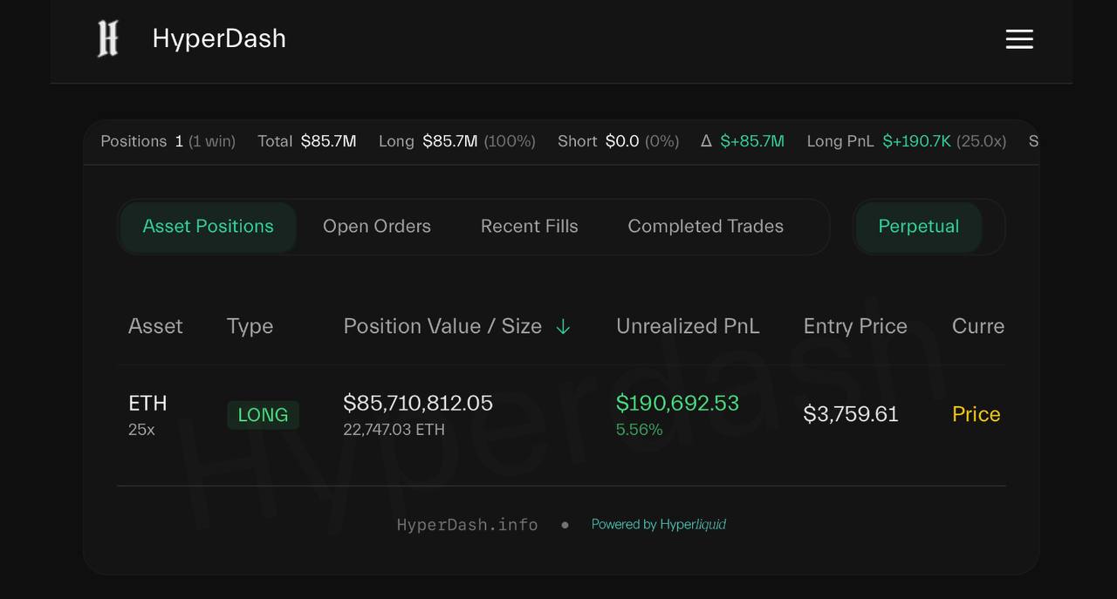Click the HyperDash logo icon
Image resolution: width=1117 pixels, height=599 pixels.
pos(107,39)
